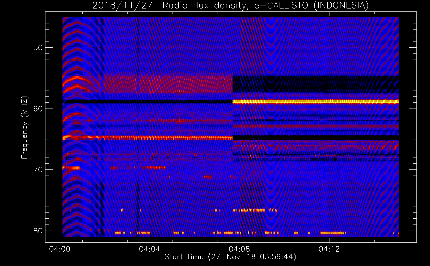Select the 'Frequency (MHZ)' axis label
Image resolution: width=430 pixels, height=266 pixels.
(24, 128)
